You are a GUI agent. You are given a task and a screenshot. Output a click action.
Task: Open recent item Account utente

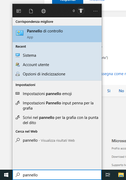[x=57, y=65]
